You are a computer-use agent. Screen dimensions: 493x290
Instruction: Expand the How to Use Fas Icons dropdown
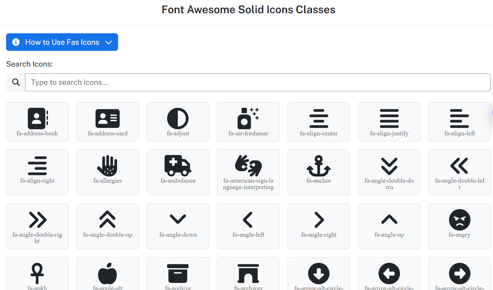click(62, 42)
